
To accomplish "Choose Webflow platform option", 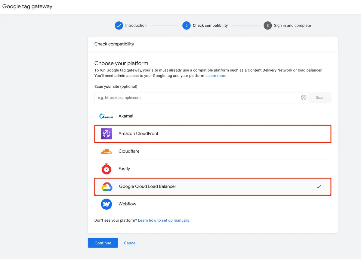I will [x=213, y=204].
